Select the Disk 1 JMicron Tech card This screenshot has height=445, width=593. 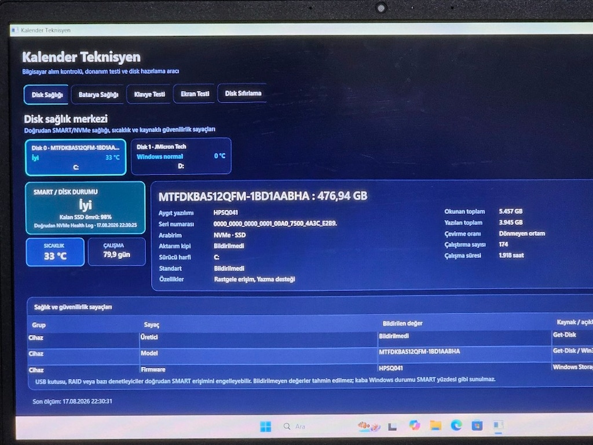coord(181,156)
